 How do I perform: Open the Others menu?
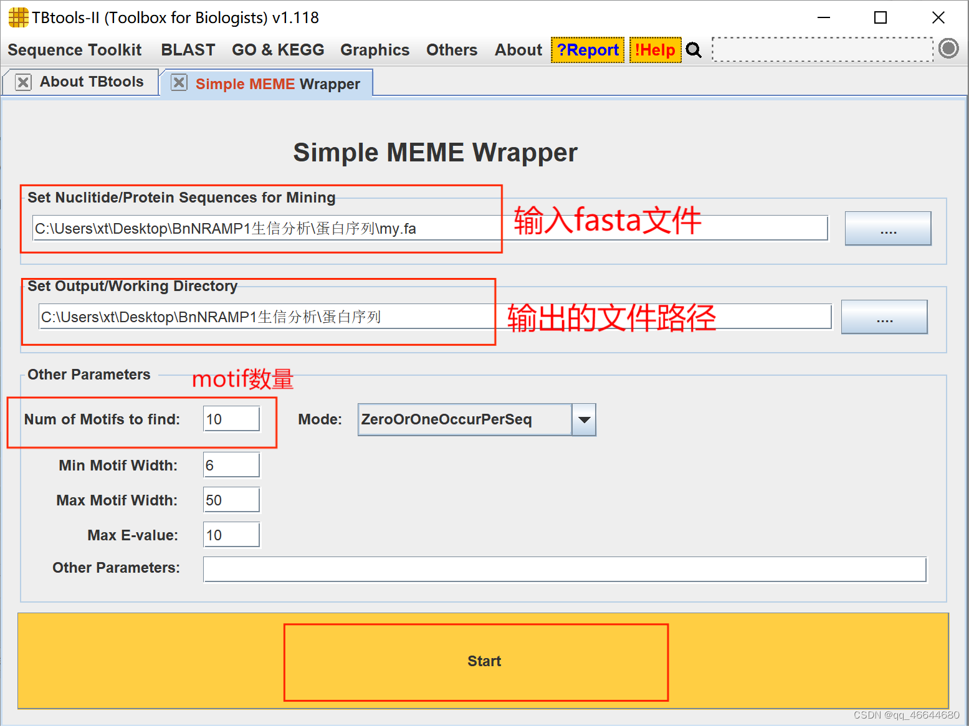point(451,50)
